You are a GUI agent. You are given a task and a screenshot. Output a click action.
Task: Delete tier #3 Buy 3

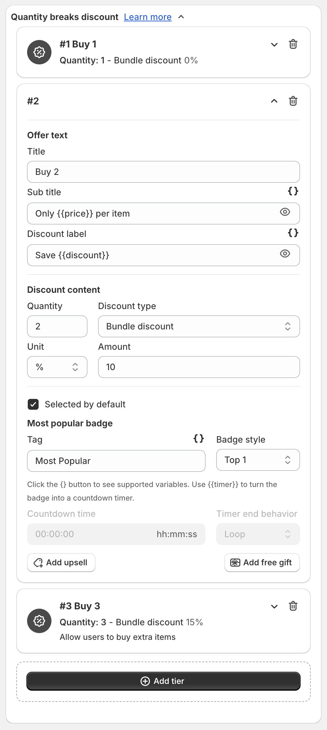(x=293, y=606)
